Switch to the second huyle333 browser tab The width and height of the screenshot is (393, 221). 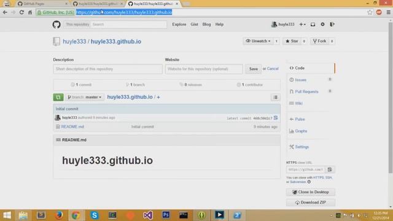click(98, 4)
